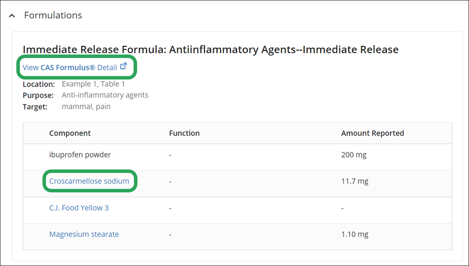Screen dimensions: 469x266
Task: Collapse the Formulations section chevron
Action: pos(12,15)
